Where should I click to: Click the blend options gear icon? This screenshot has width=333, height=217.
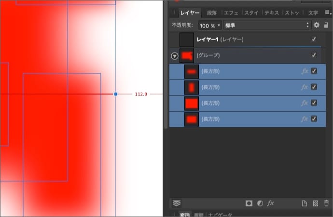(x=317, y=25)
